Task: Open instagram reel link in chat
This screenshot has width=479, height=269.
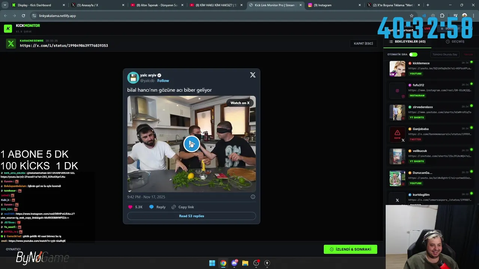Action: 37,216
